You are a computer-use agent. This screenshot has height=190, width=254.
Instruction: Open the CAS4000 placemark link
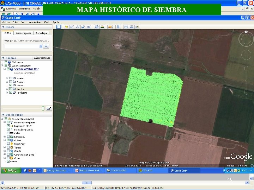(x=26, y=69)
